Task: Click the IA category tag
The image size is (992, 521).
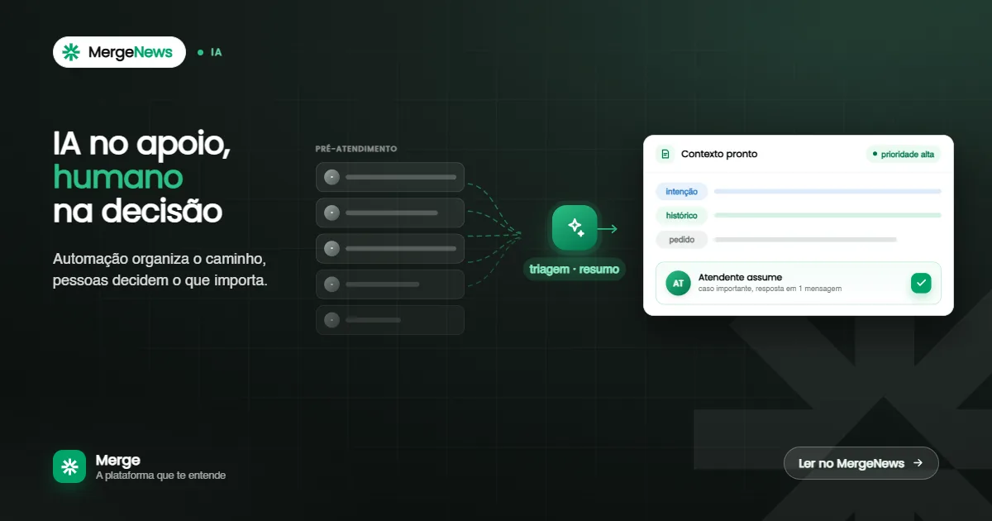Action: 210,52
